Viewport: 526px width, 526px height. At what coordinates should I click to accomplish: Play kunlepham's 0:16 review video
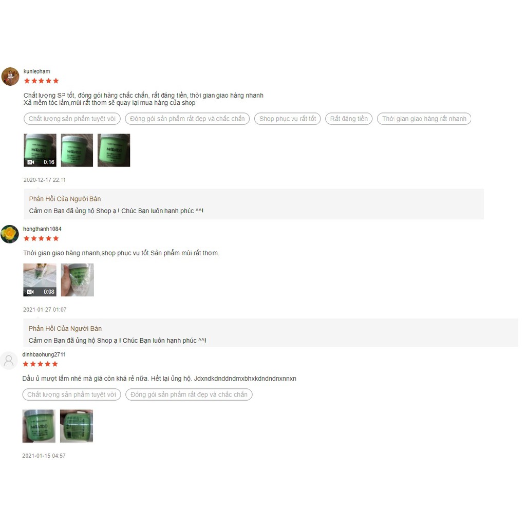pyautogui.click(x=40, y=151)
